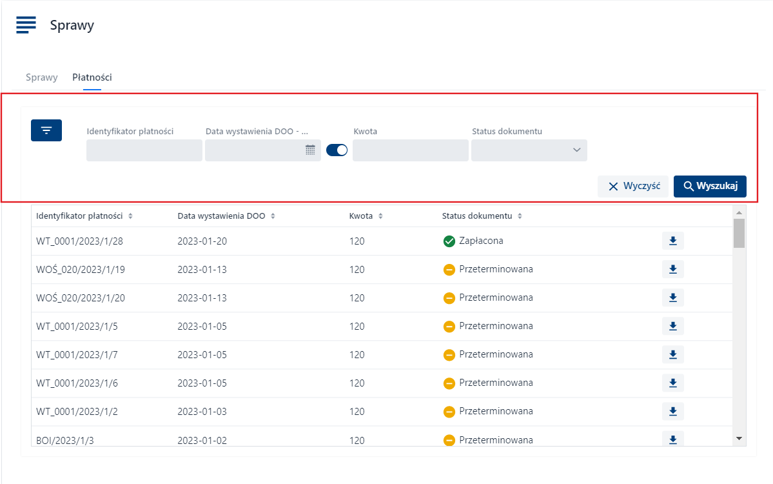
Task: Expand the Status dokumentu dropdown
Action: [x=529, y=150]
